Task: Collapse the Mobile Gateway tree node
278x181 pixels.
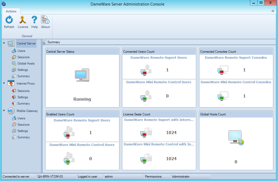Action: click(4, 110)
